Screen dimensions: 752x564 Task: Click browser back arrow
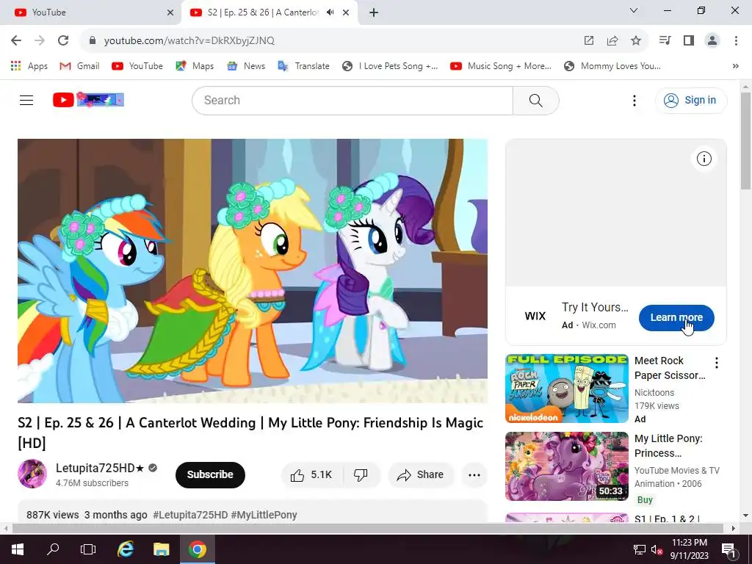tap(16, 41)
